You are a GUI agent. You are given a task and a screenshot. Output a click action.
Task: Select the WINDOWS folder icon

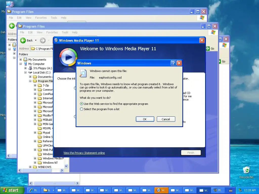tap(35, 167)
